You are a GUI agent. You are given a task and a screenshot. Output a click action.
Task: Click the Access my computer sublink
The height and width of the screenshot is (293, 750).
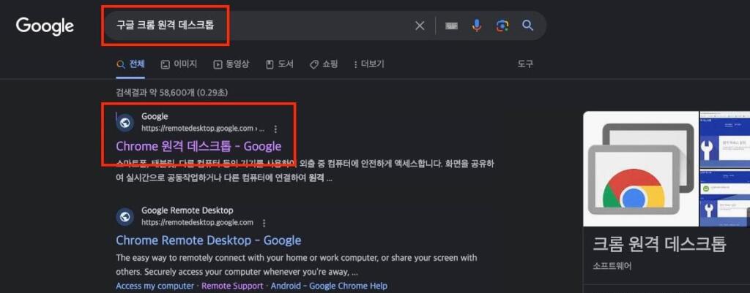(x=155, y=286)
